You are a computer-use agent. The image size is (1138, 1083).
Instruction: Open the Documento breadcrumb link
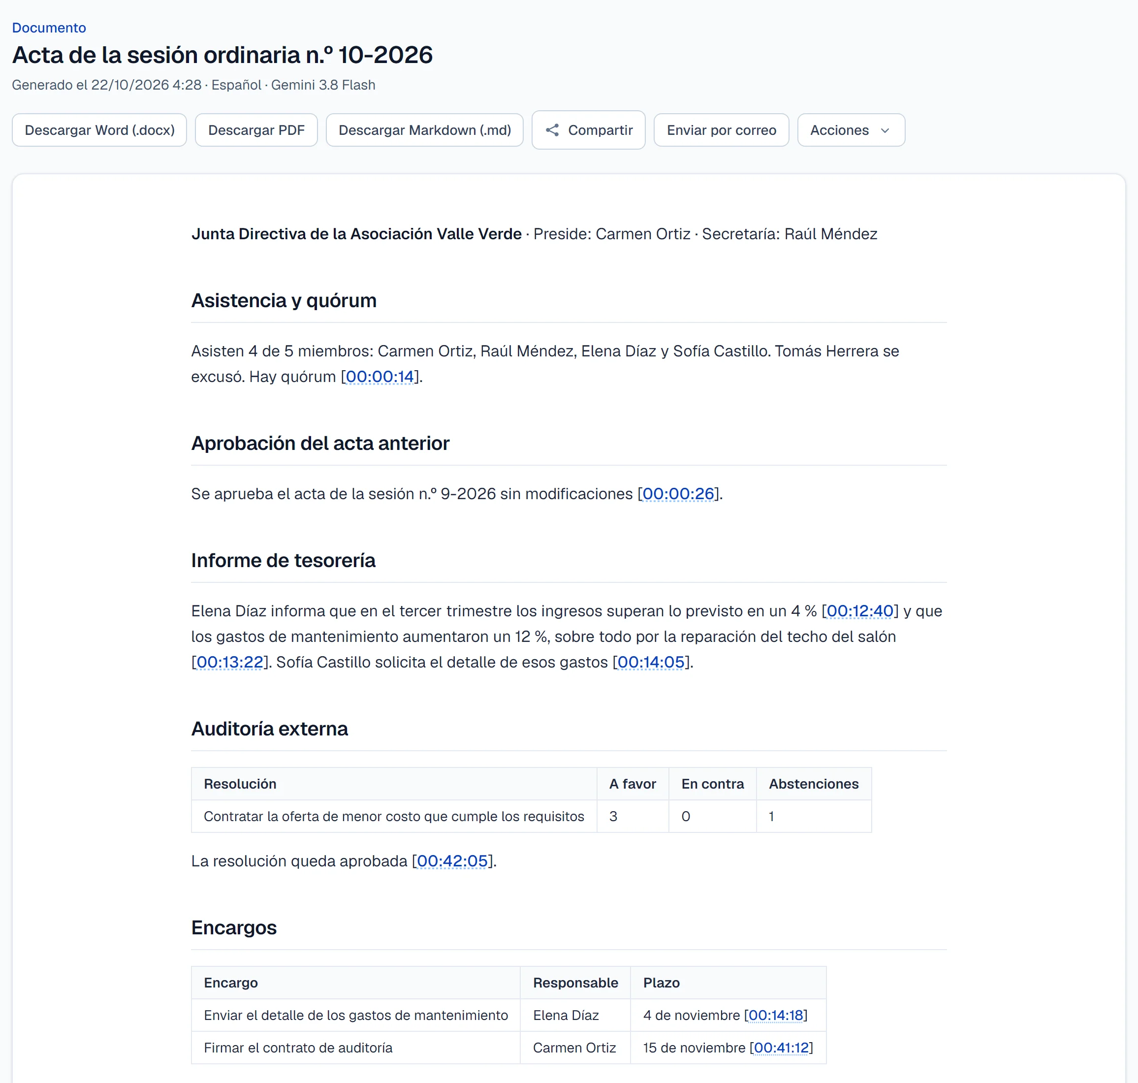click(49, 28)
